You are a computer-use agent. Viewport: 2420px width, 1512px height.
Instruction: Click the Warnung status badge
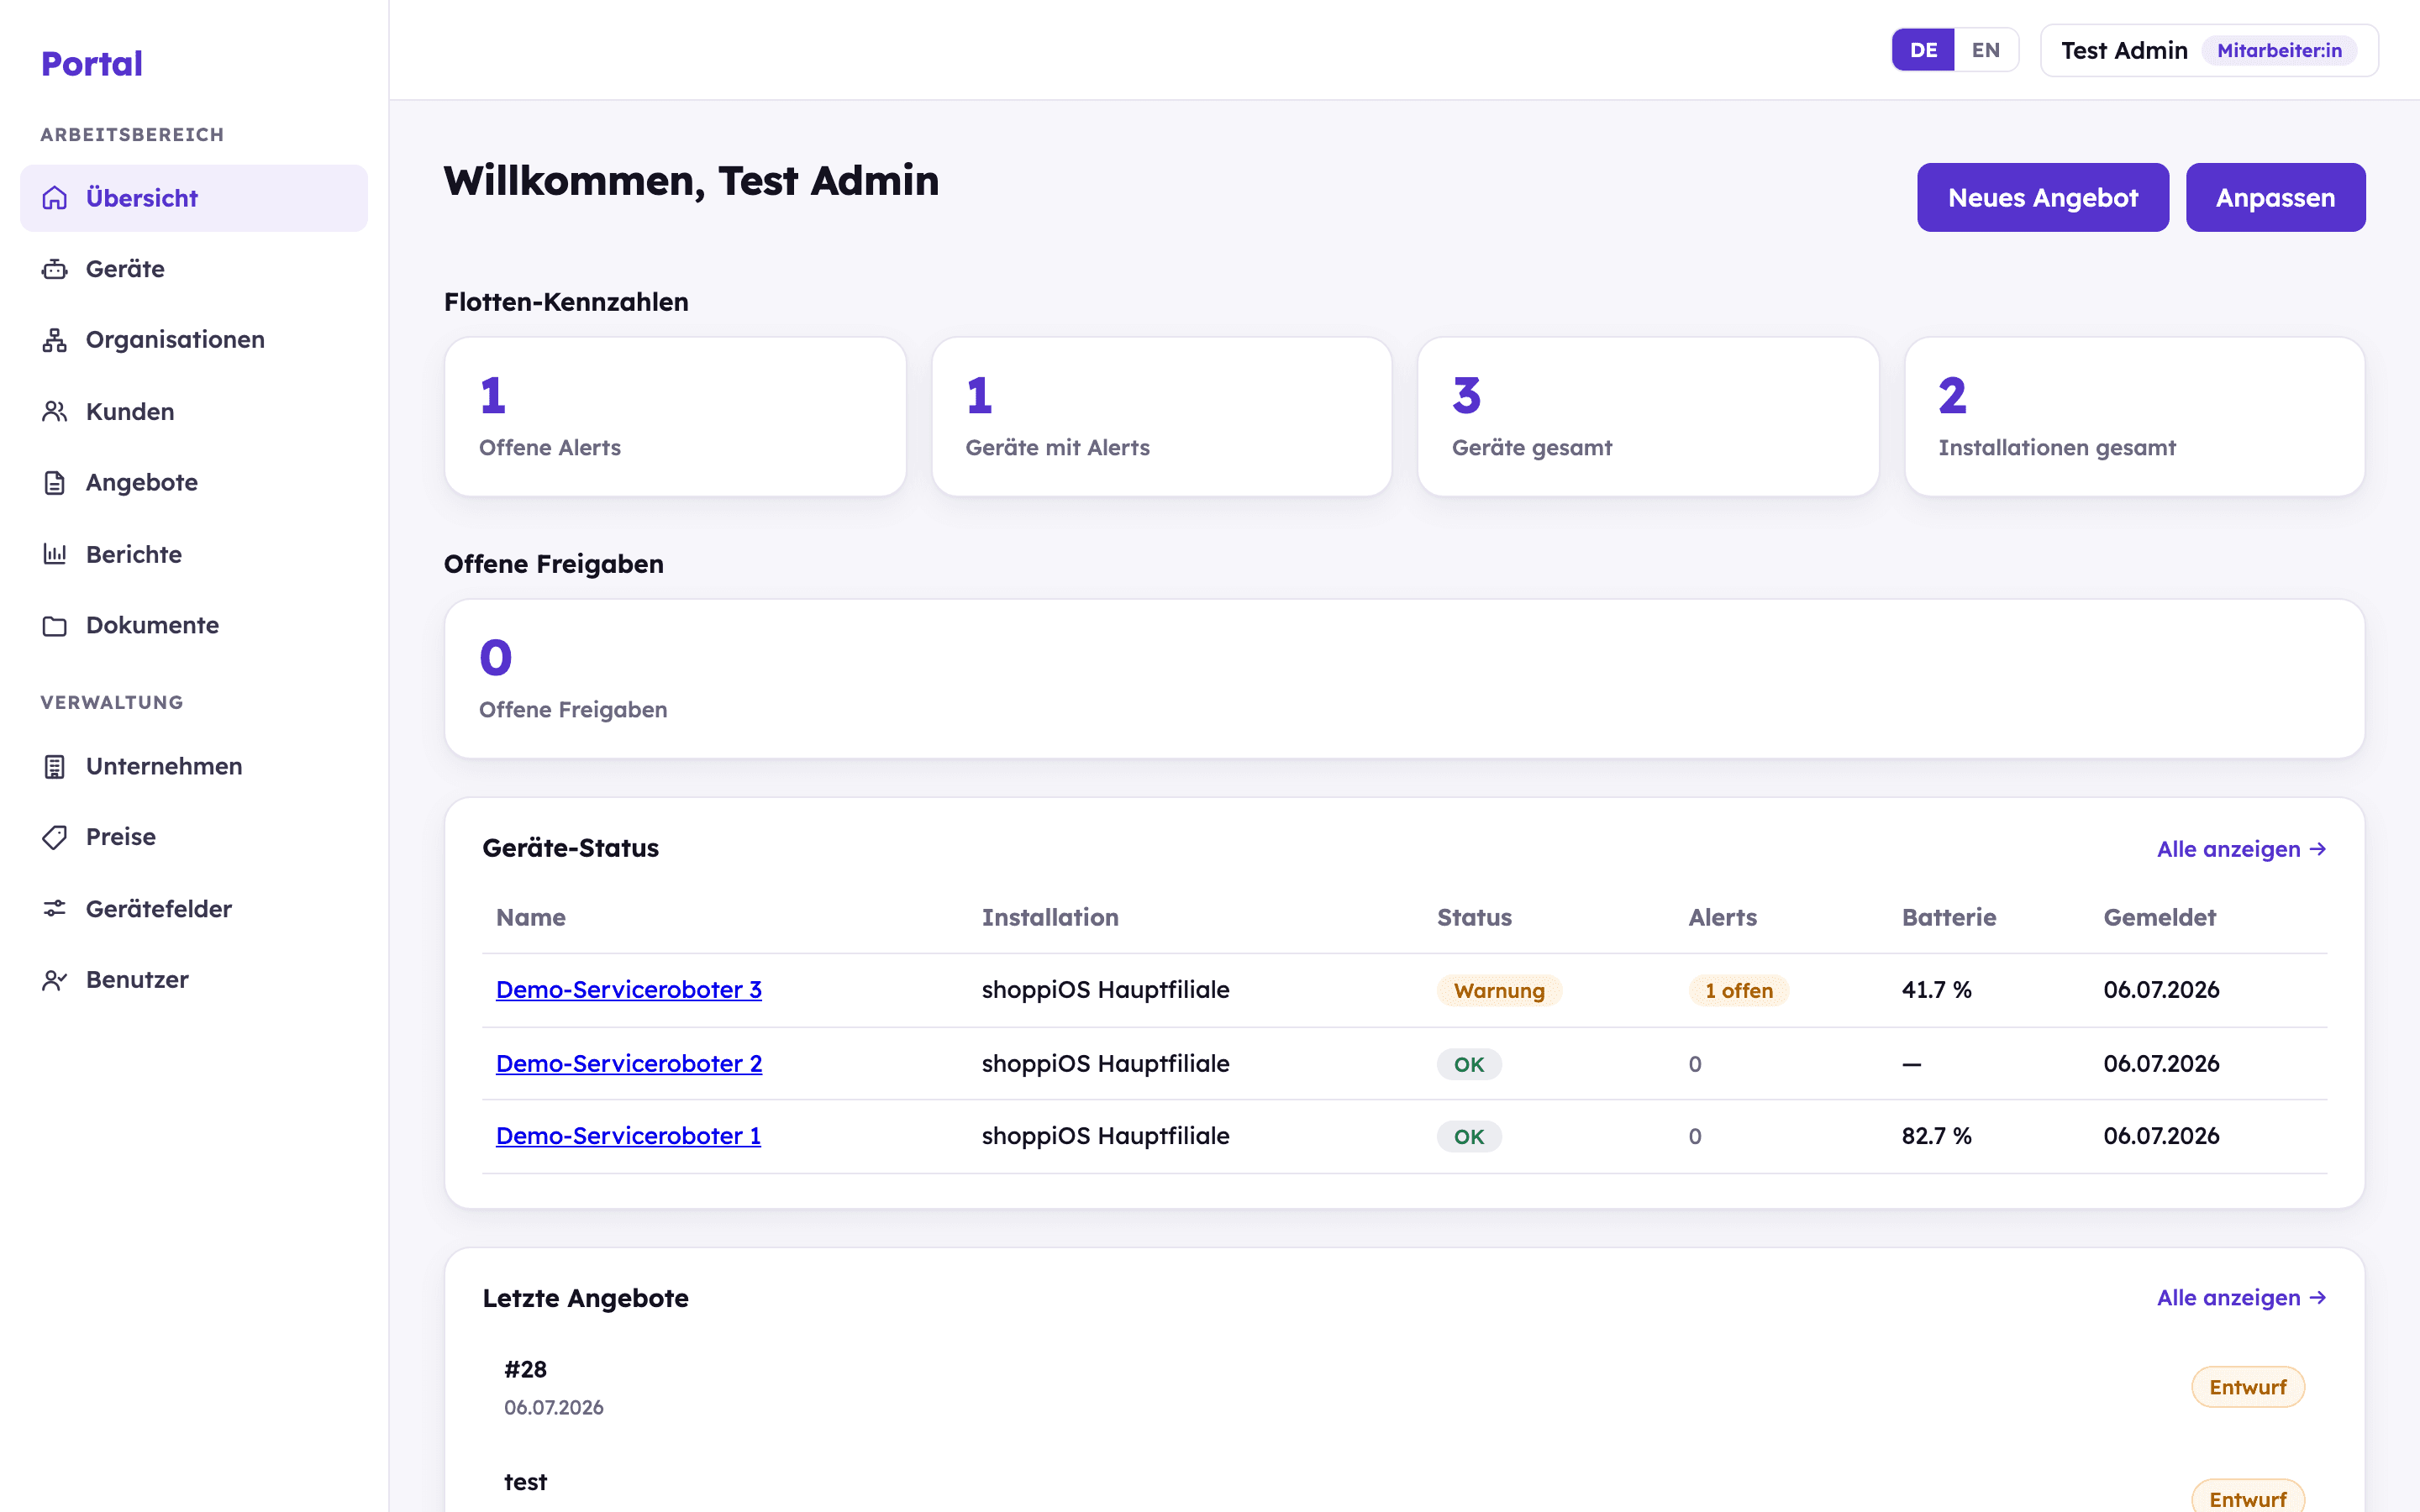[x=1499, y=991]
